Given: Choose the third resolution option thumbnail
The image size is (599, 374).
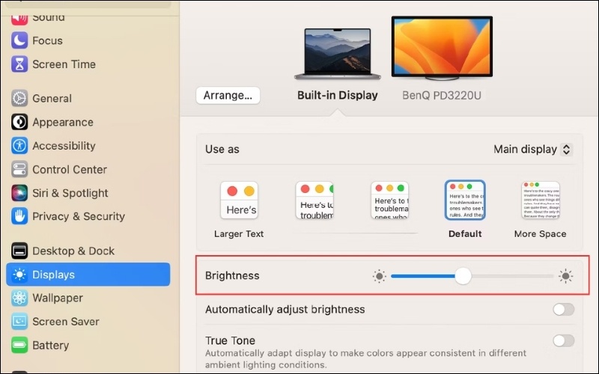Looking at the screenshot, I should click(x=389, y=200).
